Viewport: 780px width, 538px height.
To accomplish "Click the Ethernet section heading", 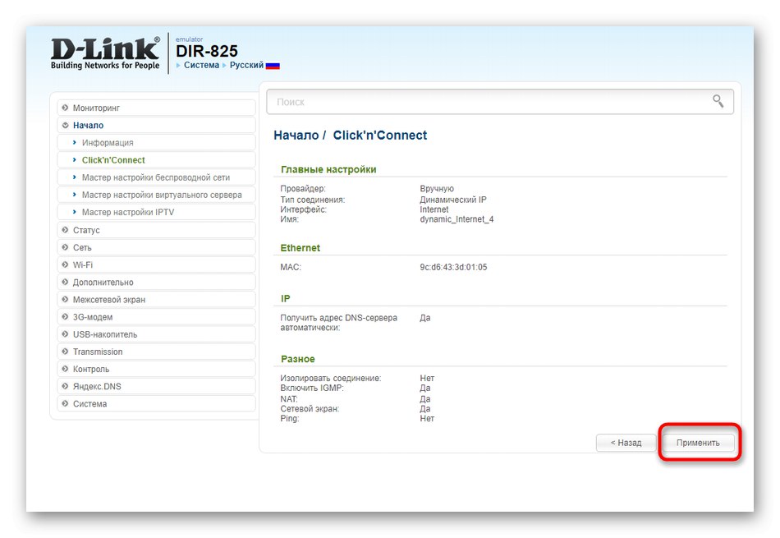I will [x=300, y=248].
